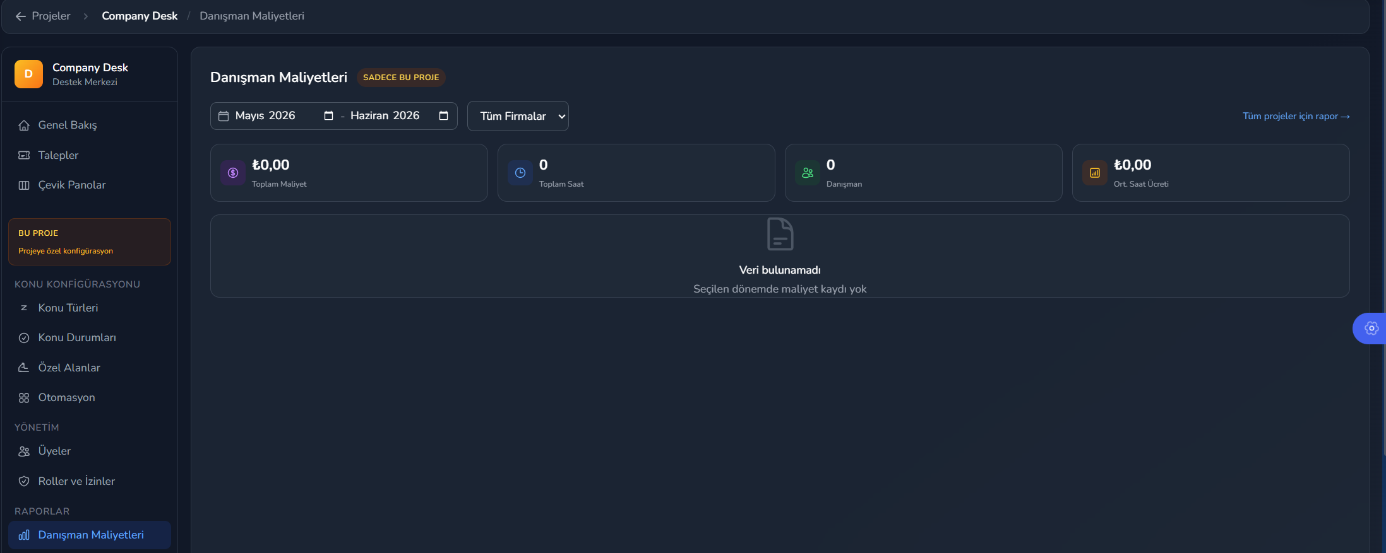Viewport: 1386px width, 553px height.
Task: Go to Talepler in the sidebar
Action: (90, 155)
